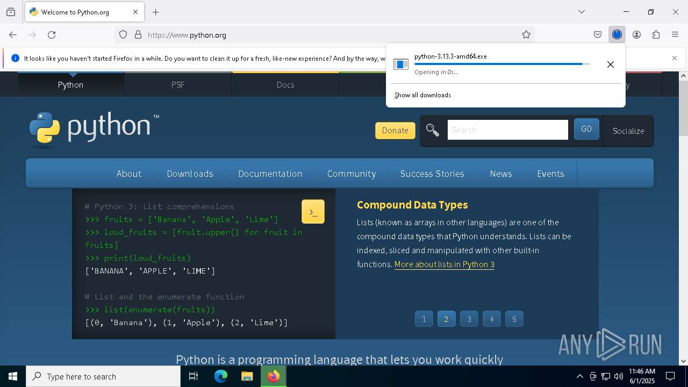The height and width of the screenshot is (387, 688).
Task: Select the Docs top tab
Action: (x=285, y=84)
